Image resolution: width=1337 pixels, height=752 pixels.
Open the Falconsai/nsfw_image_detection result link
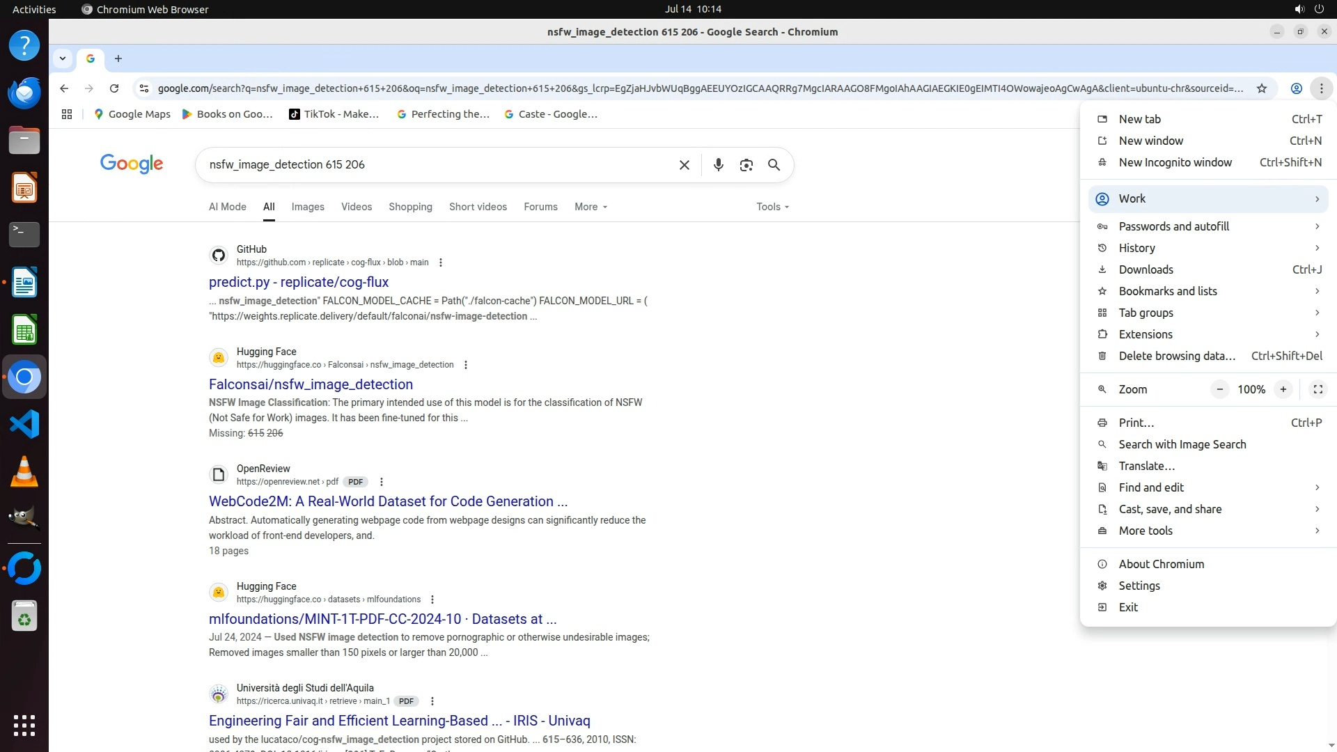point(311,384)
